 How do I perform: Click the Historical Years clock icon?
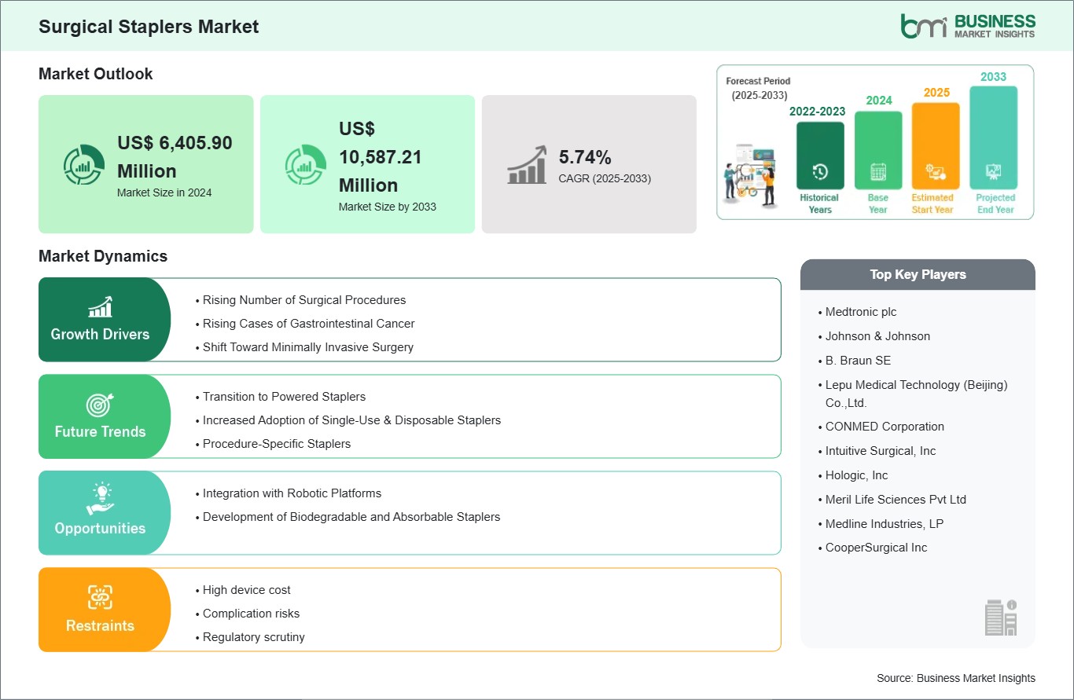pyautogui.click(x=820, y=172)
